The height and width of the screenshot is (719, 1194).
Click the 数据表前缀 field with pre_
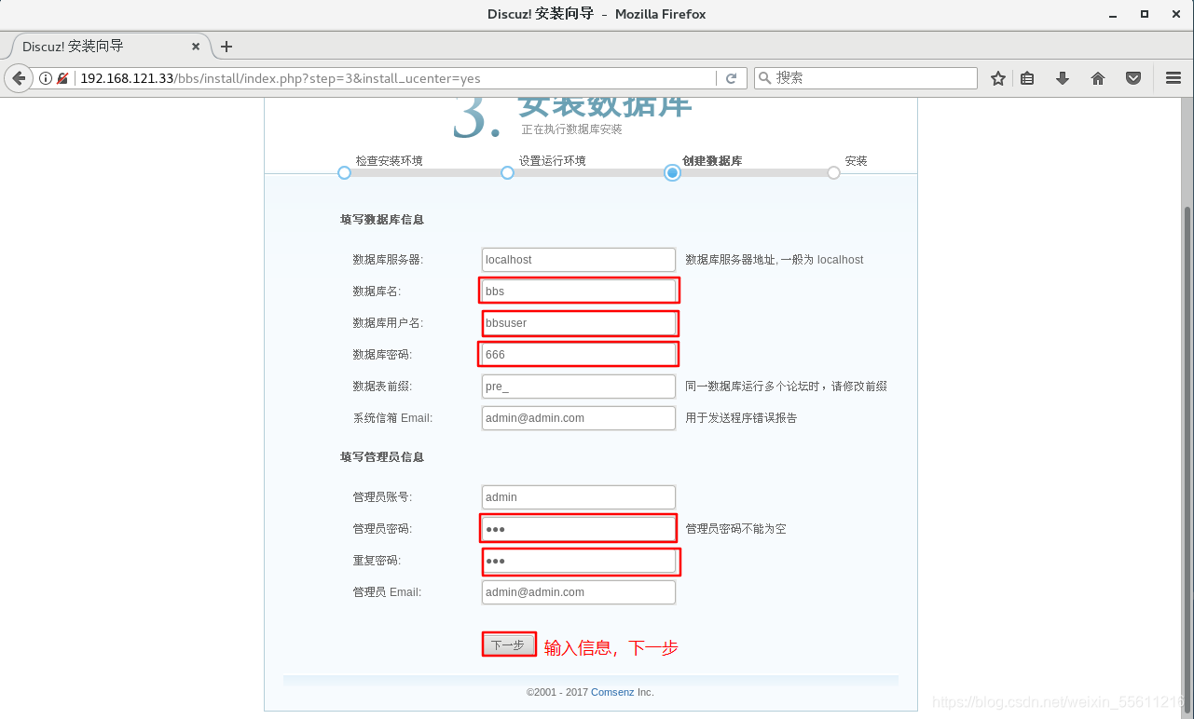click(579, 387)
